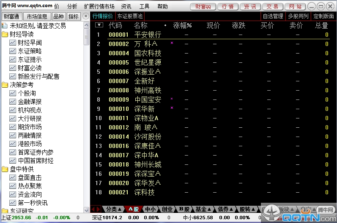Click the chart icon beside 东证提示
This screenshot has height=223, width=337.
[12, 59]
